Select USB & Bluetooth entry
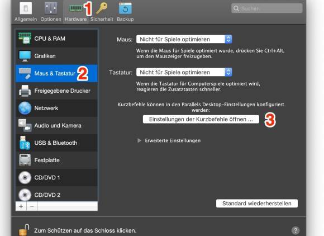This screenshot has width=324, height=236. coord(56,143)
